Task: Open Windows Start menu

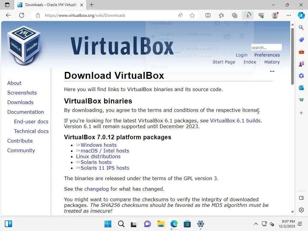Action: [108, 224]
